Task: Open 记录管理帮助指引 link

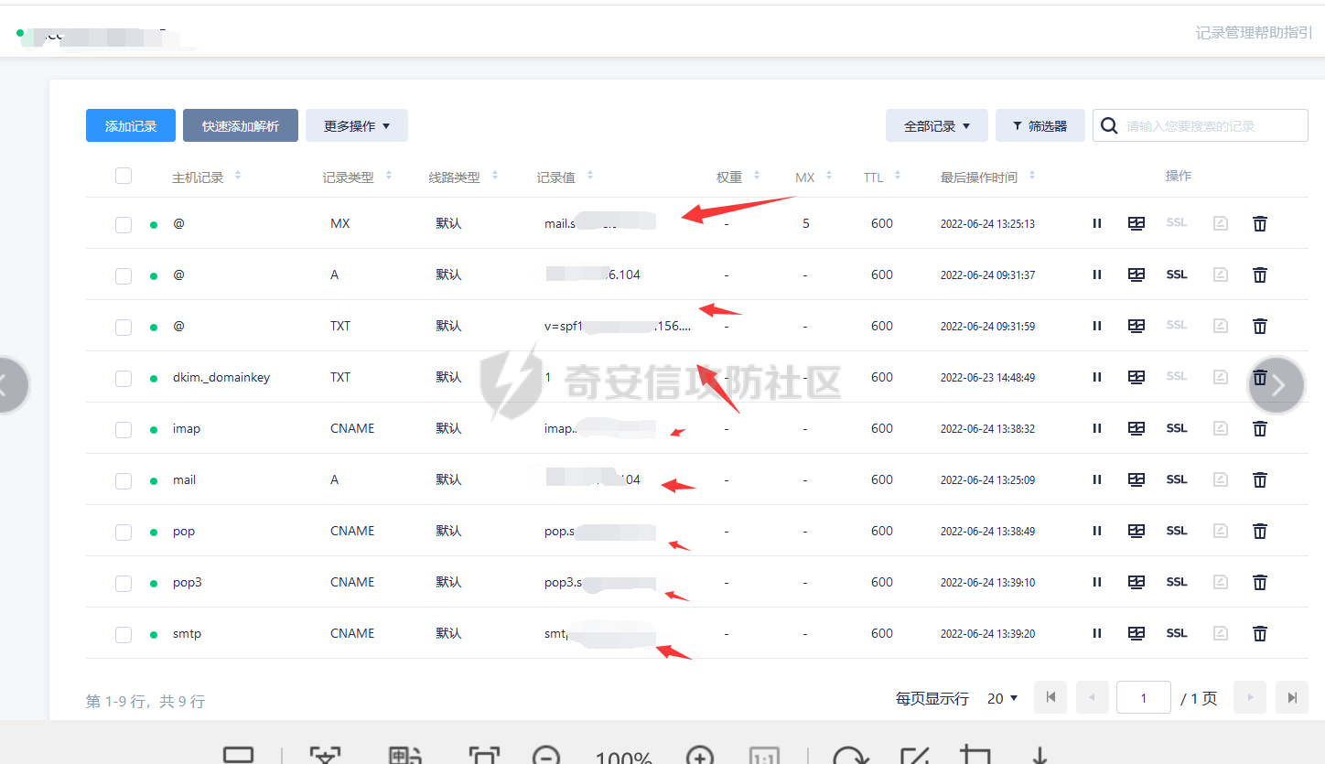Action: [1254, 33]
